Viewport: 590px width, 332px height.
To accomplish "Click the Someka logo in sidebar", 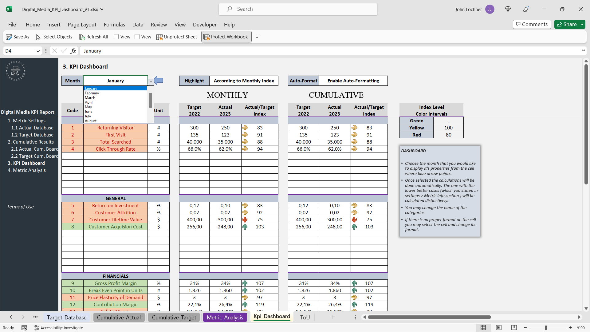I will (x=15, y=71).
